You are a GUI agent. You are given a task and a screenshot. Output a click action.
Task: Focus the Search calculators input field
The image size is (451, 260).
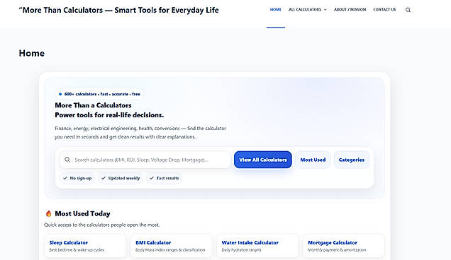click(x=145, y=160)
